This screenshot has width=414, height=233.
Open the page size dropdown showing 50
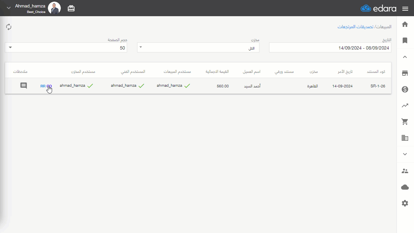click(66, 48)
